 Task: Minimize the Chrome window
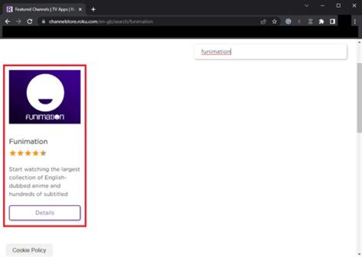pyautogui.click(x=322, y=6)
